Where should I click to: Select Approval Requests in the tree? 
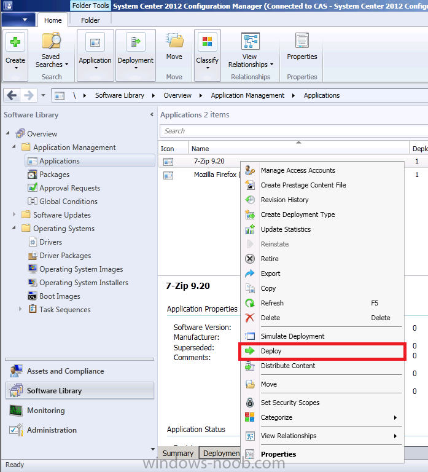(70, 188)
